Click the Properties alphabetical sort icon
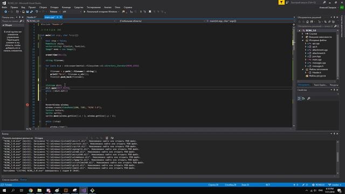This screenshot has width=345, height=194. 303,99
